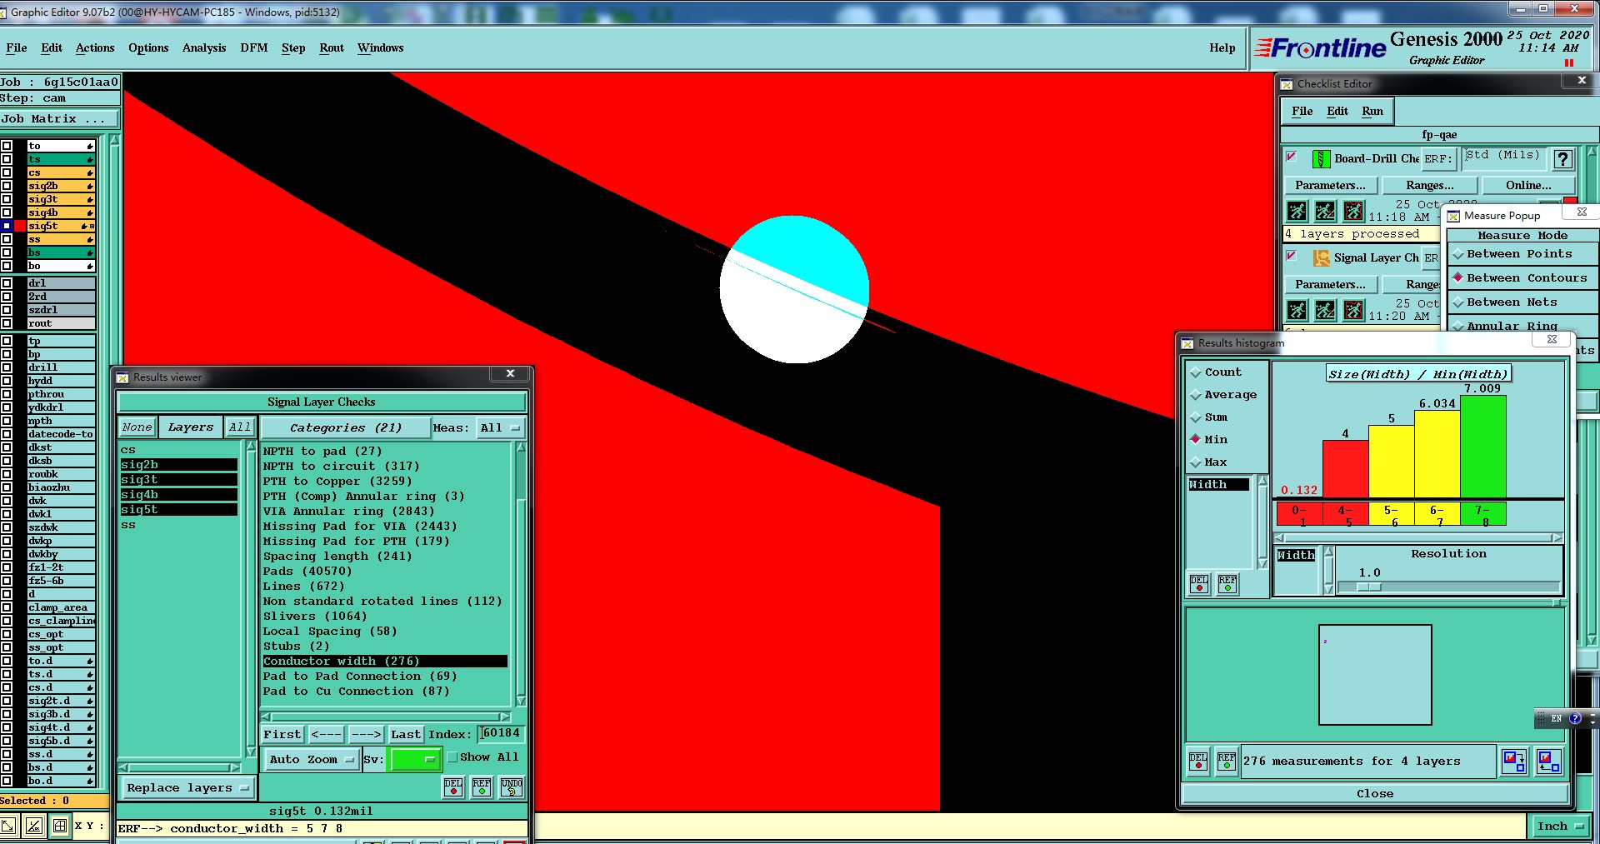The image size is (1600, 844).
Task: Toggle Board-Drill Checks checkmark
Action: pos(1292,157)
